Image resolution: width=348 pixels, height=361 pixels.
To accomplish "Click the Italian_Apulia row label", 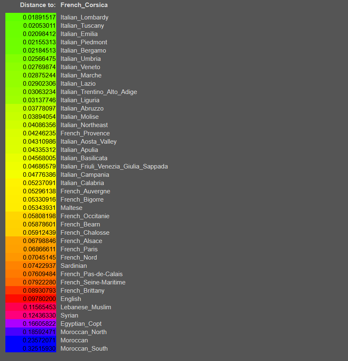I will pos(79,150).
